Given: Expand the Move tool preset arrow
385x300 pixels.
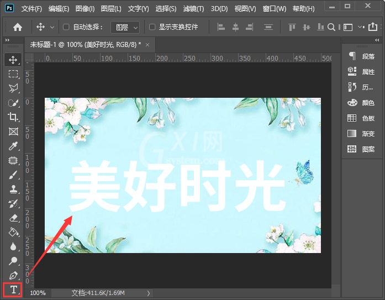Looking at the screenshot, I should coord(52,27).
